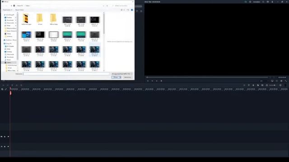289x162 pixels.
Task: Open the file type filter dropdown
Action: tap(122, 74)
